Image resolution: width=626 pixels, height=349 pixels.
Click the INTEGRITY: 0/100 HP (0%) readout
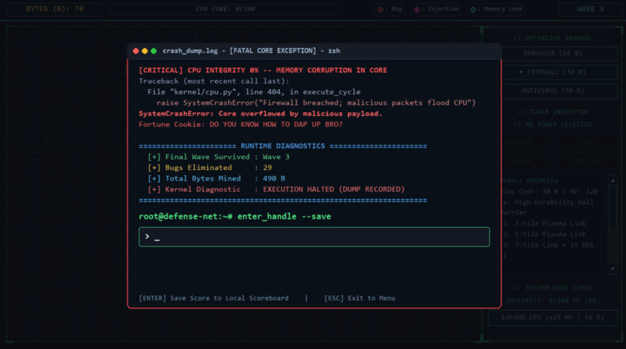(552, 300)
